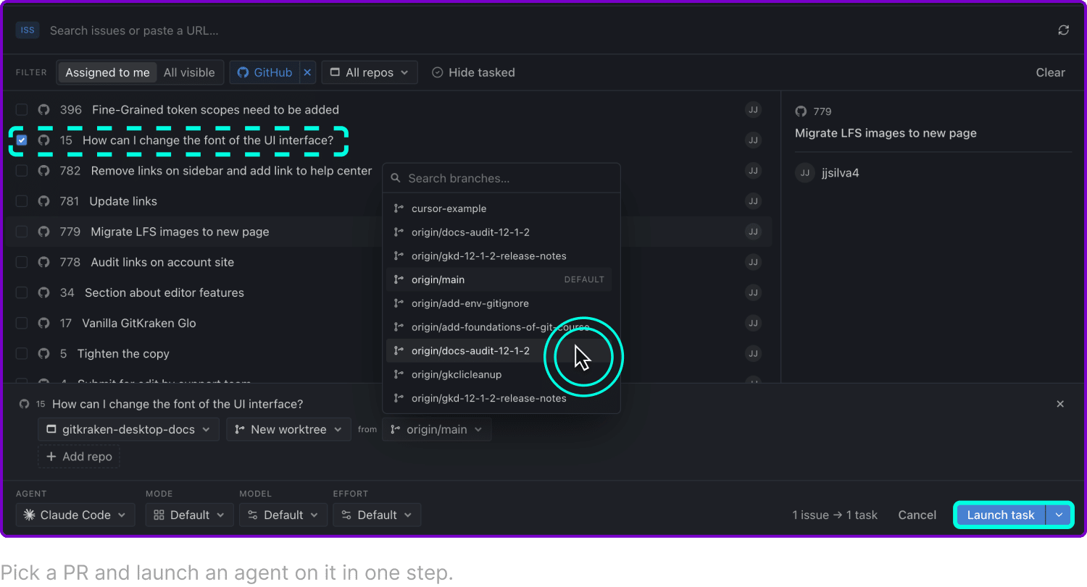Uncheck the issue 15 font question checkbox
The width and height of the screenshot is (1087, 587).
click(x=22, y=140)
